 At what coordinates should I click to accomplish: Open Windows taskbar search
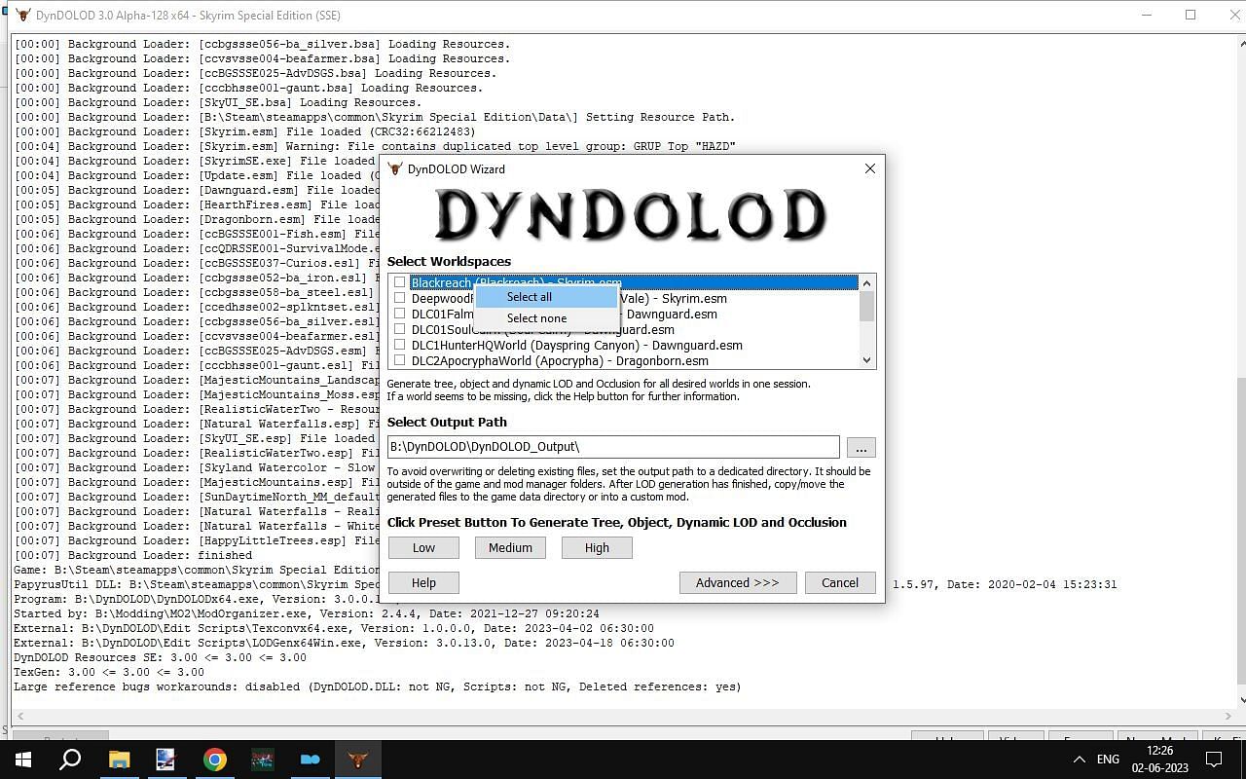[70, 760]
